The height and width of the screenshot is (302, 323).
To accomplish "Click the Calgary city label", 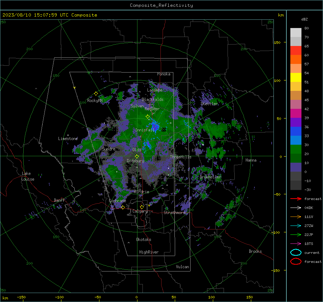I will click(x=140, y=211).
